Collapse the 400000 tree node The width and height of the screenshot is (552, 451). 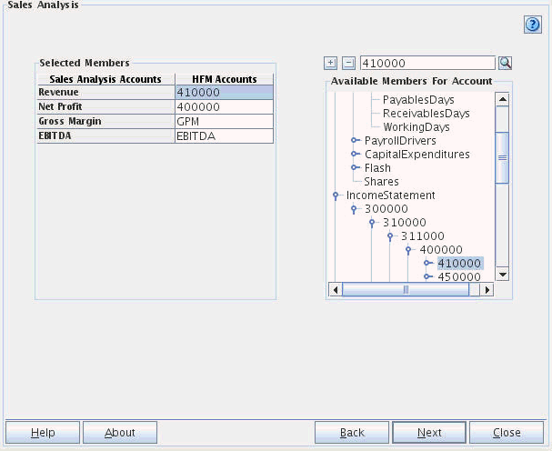click(408, 251)
